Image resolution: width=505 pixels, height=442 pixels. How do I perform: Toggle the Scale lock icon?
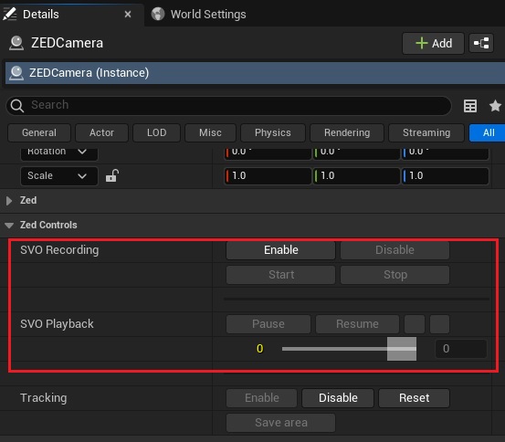112,176
